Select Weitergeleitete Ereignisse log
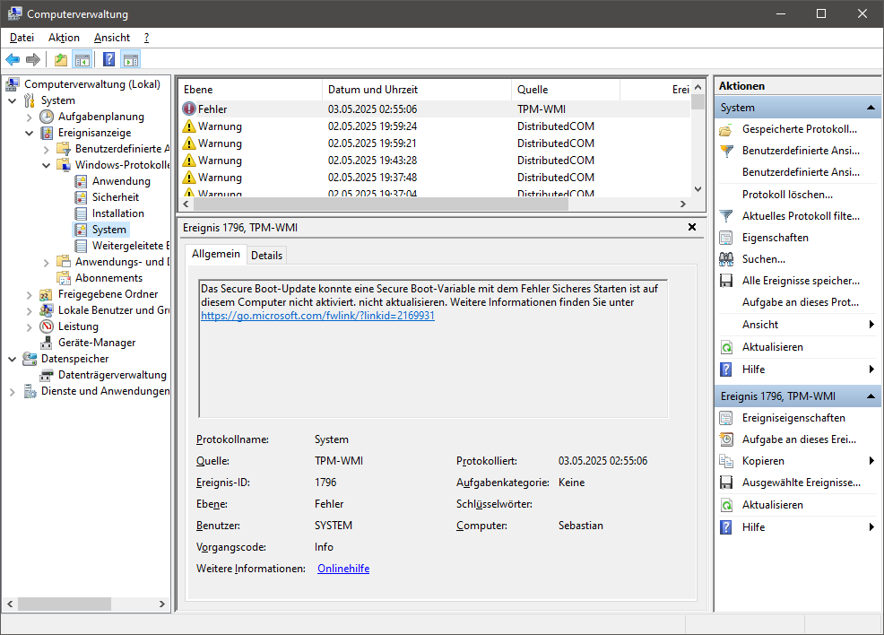 pyautogui.click(x=131, y=246)
